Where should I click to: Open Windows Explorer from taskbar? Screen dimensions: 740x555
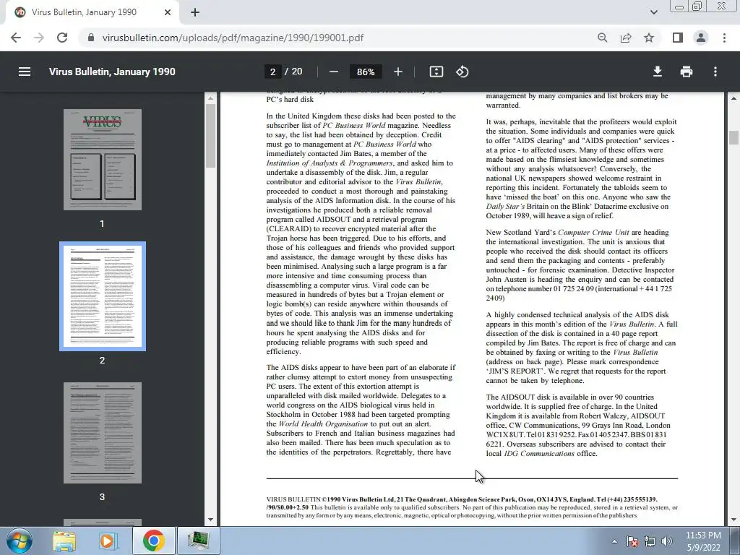click(64, 541)
